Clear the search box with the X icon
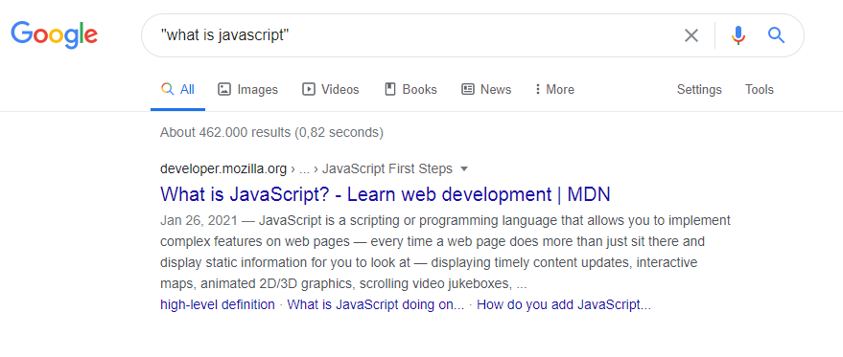The image size is (843, 357). 691,35
